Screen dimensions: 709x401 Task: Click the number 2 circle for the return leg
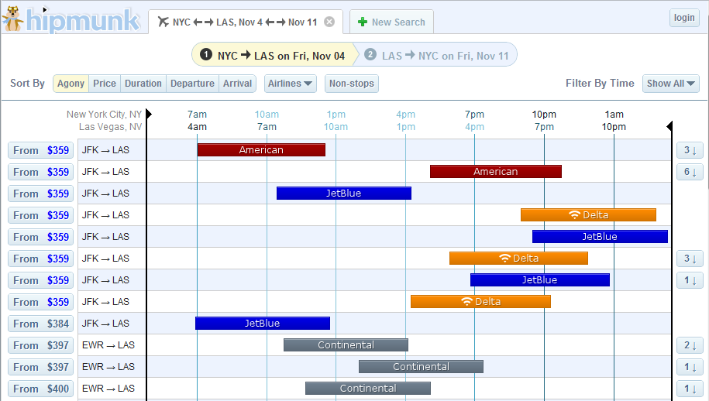[370, 55]
